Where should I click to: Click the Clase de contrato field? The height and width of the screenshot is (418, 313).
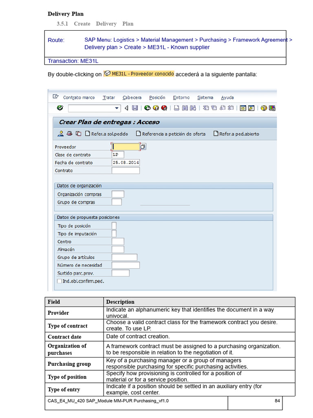(118, 155)
